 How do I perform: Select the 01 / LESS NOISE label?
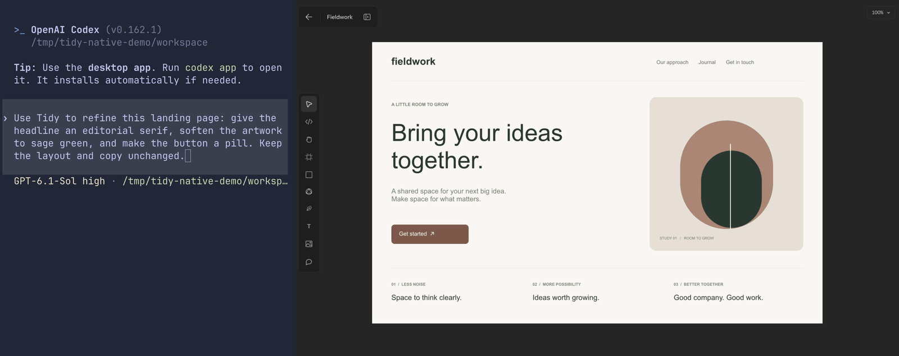408,284
